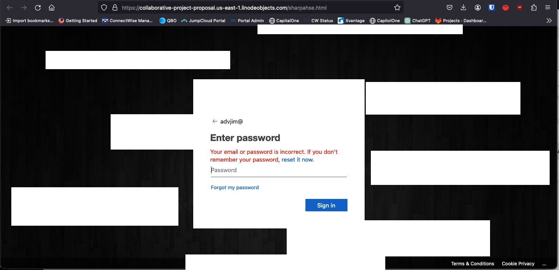559x270 pixels.
Task: Open the footer ellipsis options
Action: (x=544, y=264)
